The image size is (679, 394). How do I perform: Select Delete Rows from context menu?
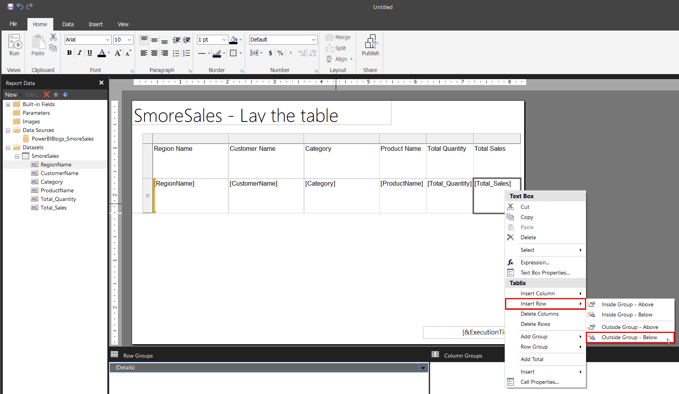pyautogui.click(x=545, y=324)
